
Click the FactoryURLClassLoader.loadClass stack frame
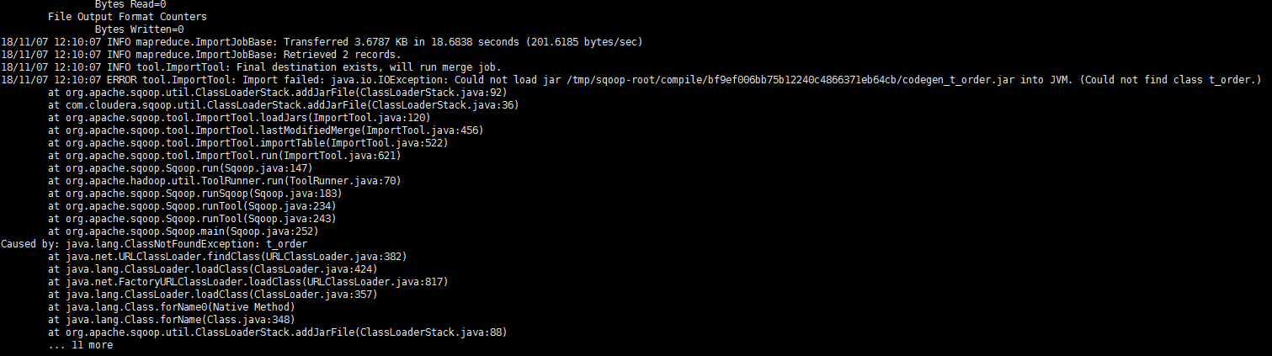point(247,282)
